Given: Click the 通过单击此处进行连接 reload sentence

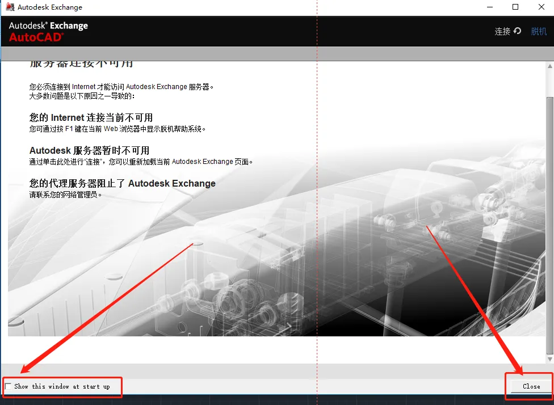Looking at the screenshot, I should coord(141,162).
